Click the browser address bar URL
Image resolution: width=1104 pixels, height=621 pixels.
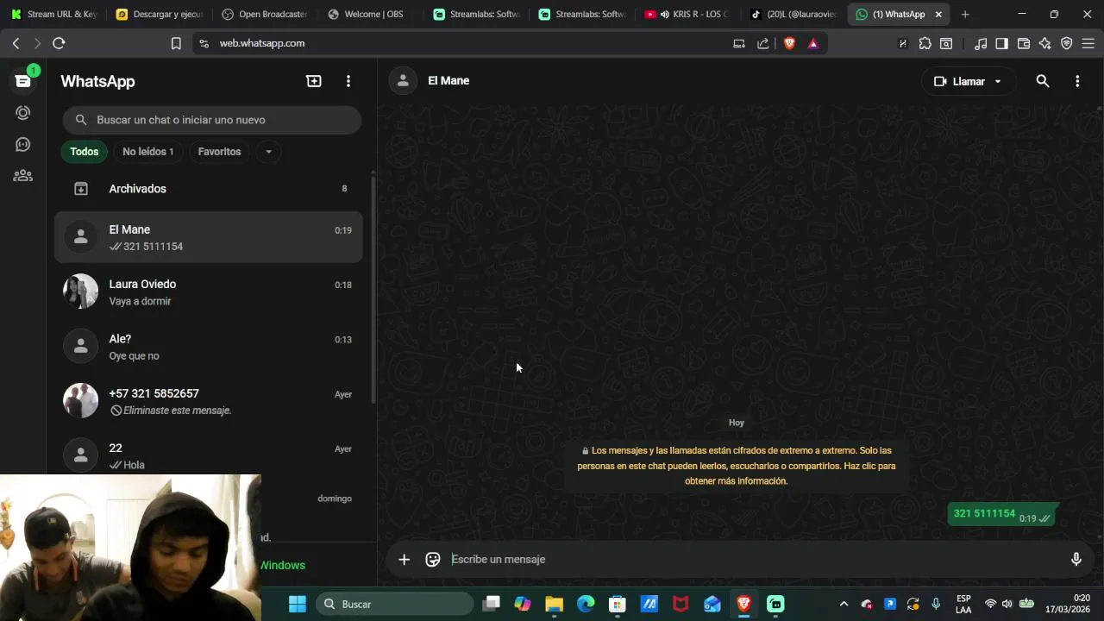pyautogui.click(x=262, y=43)
